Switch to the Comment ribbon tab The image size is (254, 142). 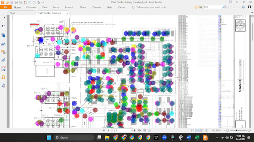point(31,7)
